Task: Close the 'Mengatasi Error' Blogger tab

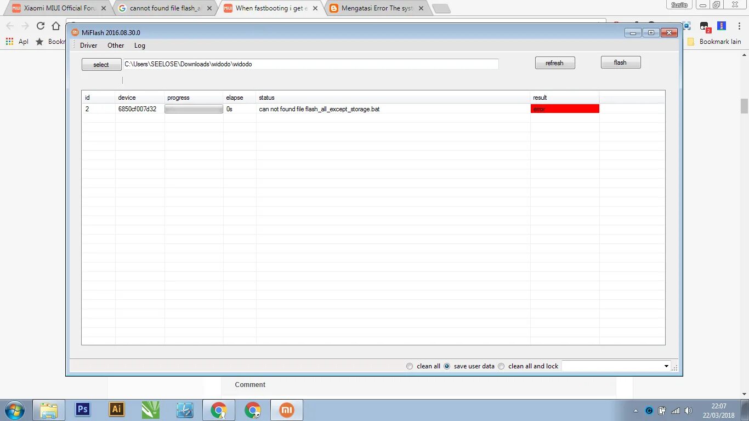Action: (421, 8)
